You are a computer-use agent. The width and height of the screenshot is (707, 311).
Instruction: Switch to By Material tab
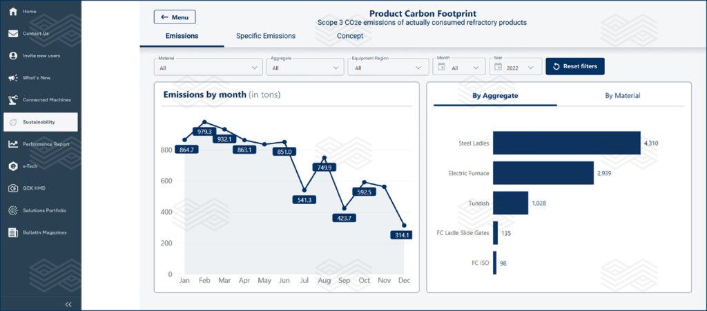[x=622, y=95]
